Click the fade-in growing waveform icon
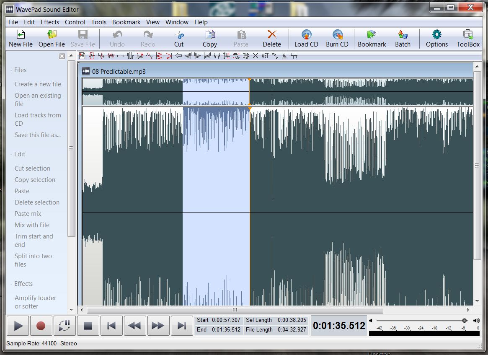This screenshot has height=355, width=488. click(188, 56)
